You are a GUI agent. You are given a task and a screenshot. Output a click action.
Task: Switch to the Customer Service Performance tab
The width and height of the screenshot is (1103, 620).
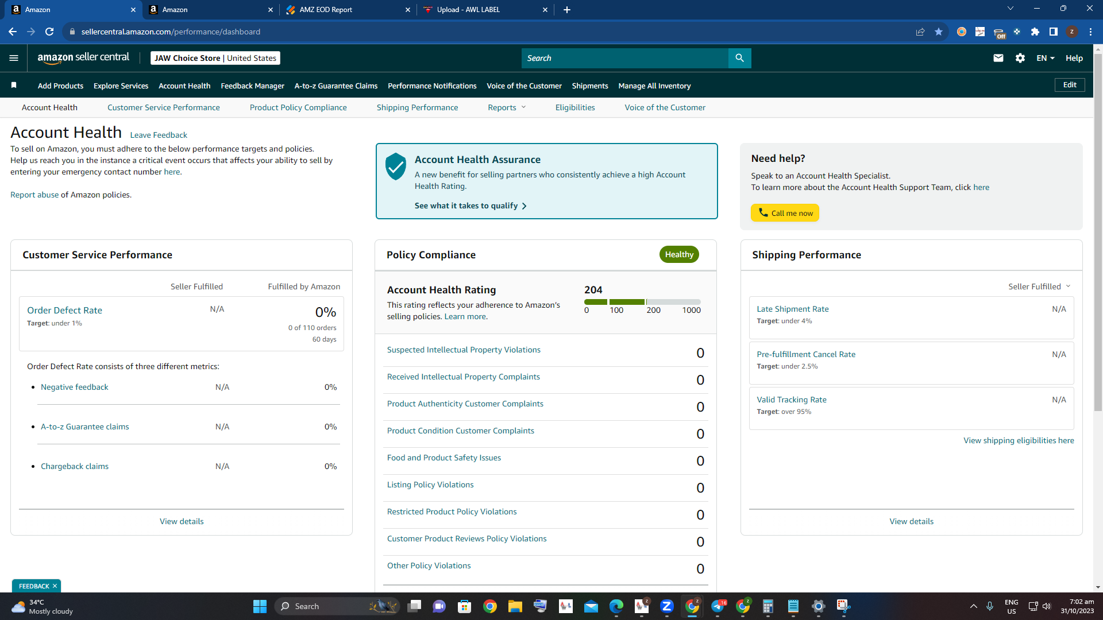click(164, 107)
